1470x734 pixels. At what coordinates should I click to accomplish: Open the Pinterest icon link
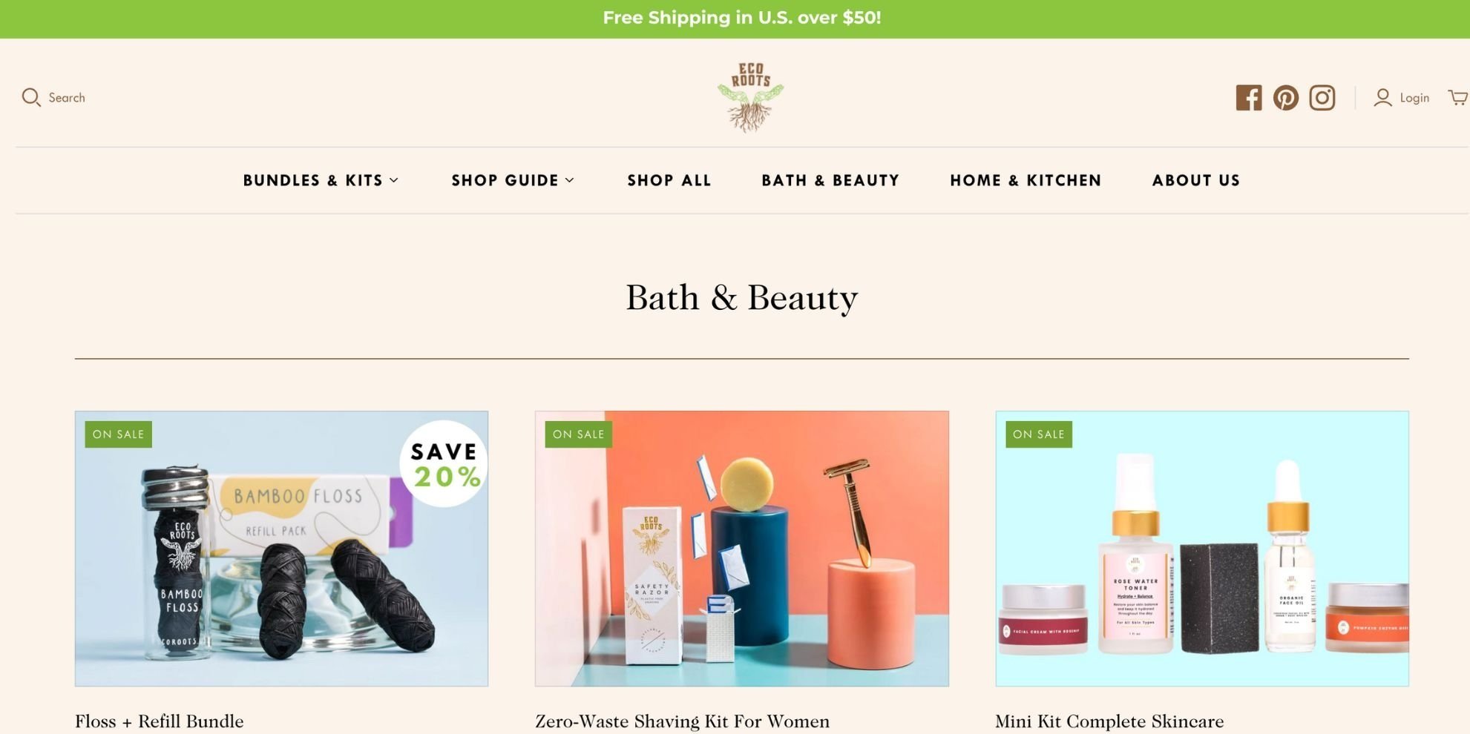(1286, 98)
